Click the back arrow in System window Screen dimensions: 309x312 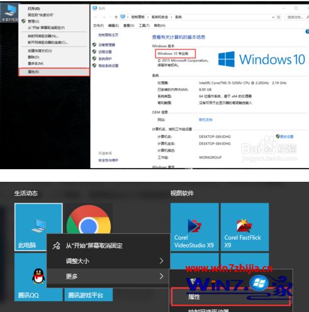point(96,17)
